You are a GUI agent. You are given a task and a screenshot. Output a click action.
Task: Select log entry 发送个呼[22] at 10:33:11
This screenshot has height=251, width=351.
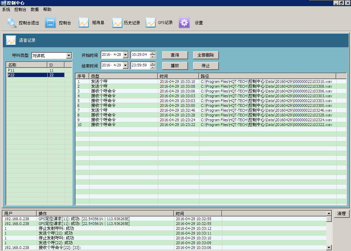165,233
